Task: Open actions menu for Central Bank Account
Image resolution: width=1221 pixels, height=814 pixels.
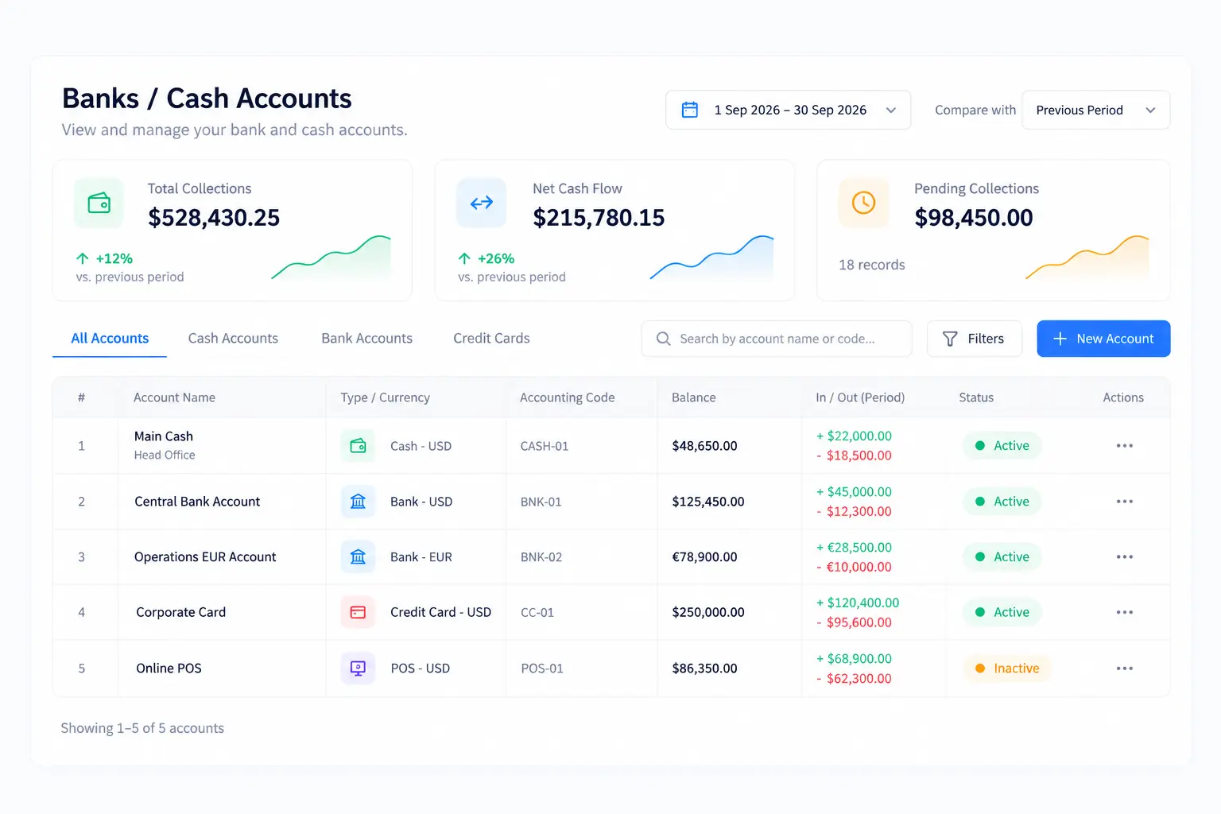Action: coord(1124,502)
